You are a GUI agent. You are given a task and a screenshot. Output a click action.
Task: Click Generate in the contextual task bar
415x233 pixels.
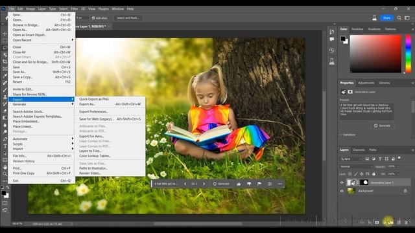click(x=221, y=184)
